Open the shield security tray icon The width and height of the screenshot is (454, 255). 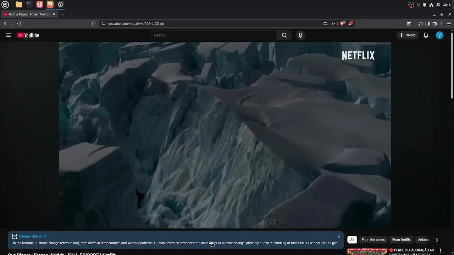[x=425, y=5]
